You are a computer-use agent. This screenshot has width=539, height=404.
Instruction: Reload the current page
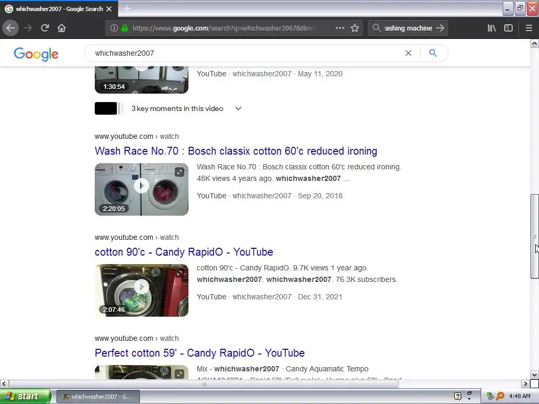[x=45, y=28]
